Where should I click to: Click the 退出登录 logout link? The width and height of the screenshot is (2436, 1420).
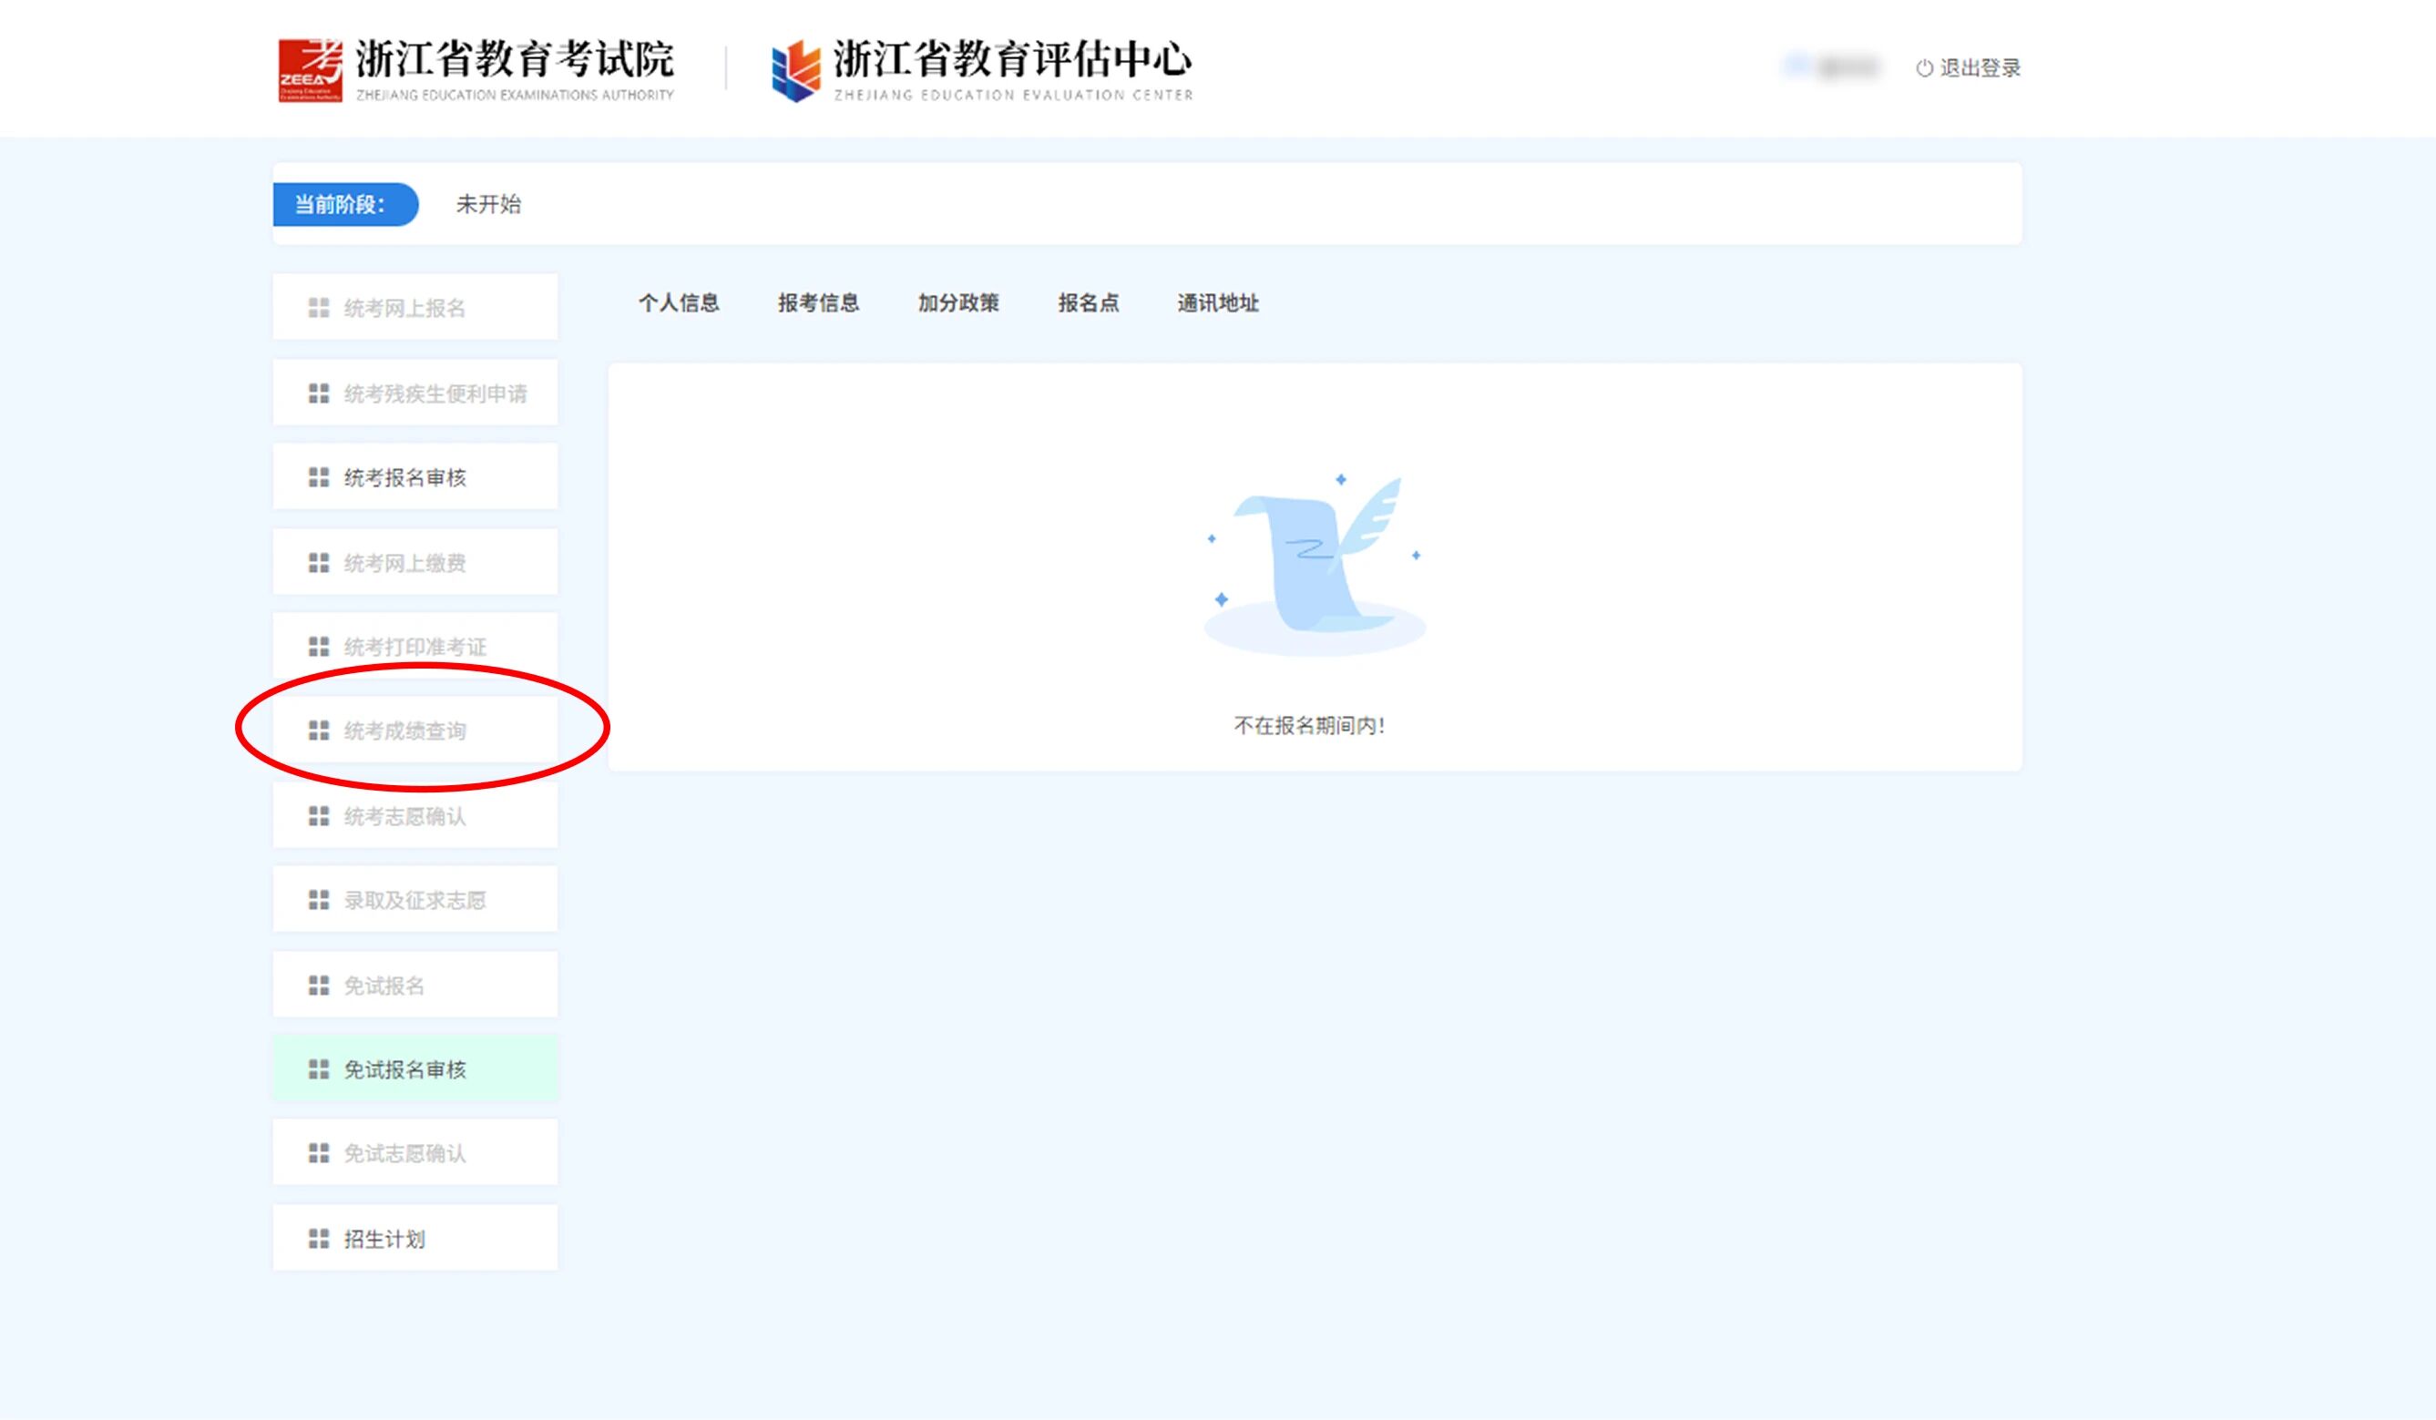(x=1979, y=68)
